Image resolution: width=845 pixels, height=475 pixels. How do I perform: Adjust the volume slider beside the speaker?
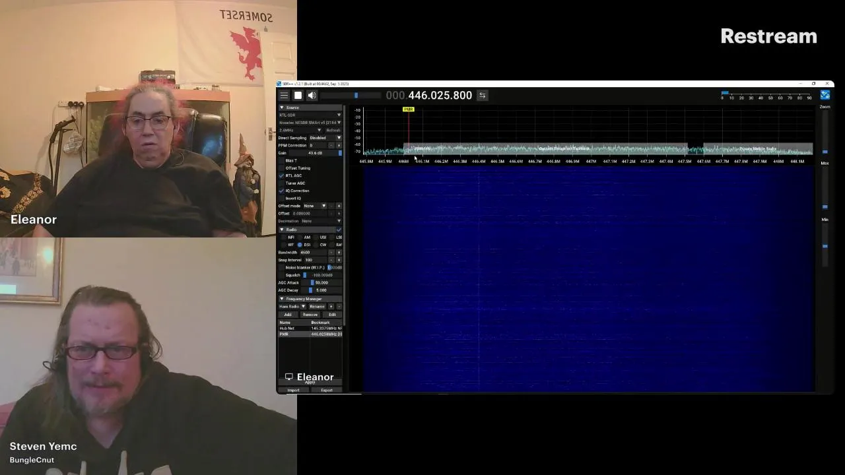[x=351, y=96]
